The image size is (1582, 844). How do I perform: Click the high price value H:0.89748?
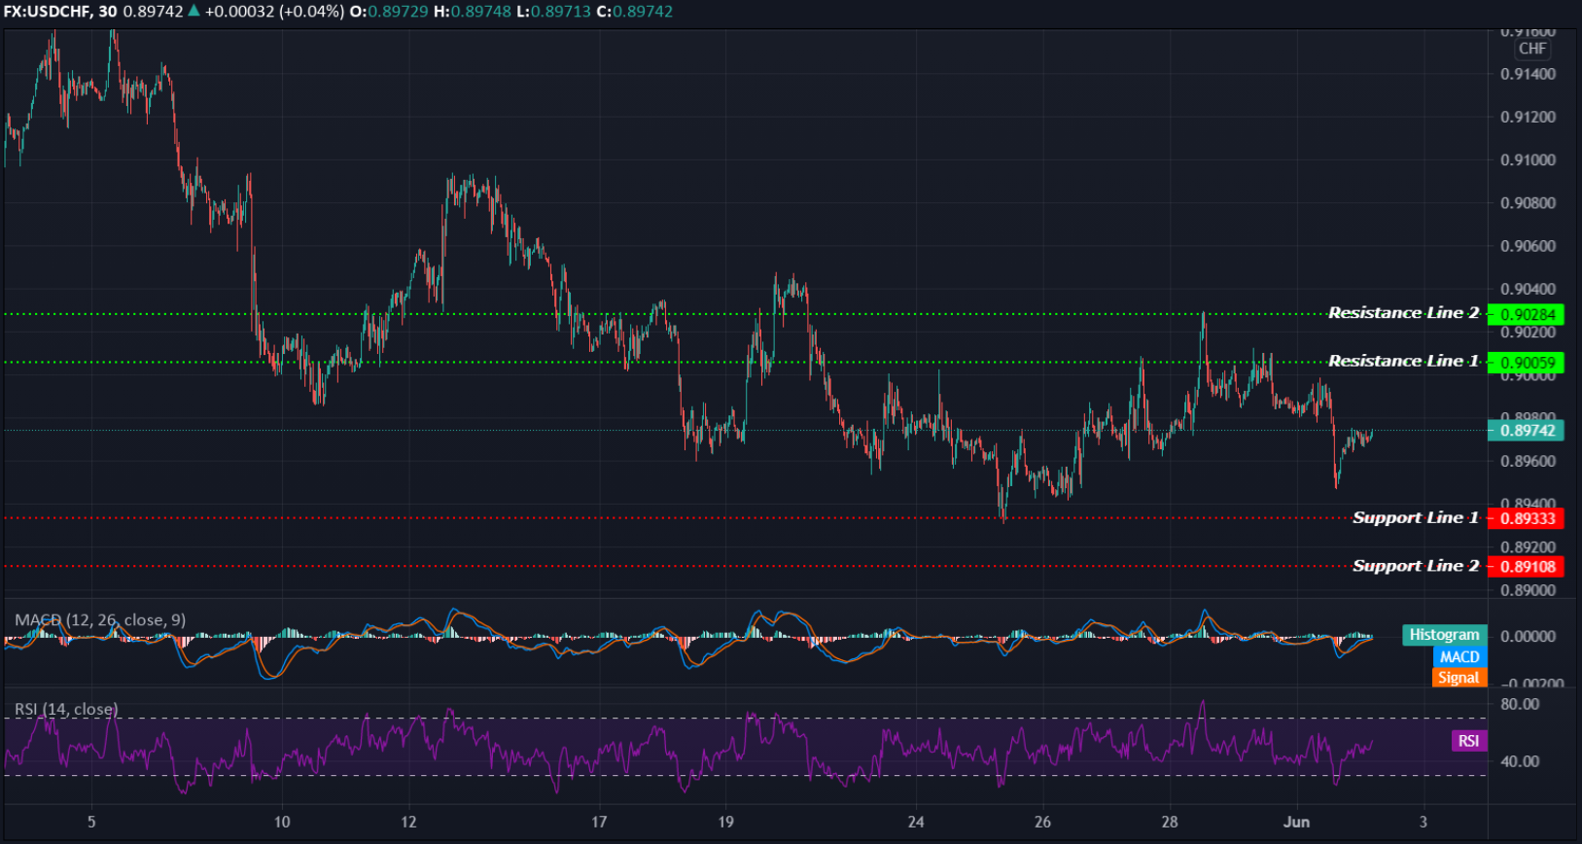click(472, 12)
